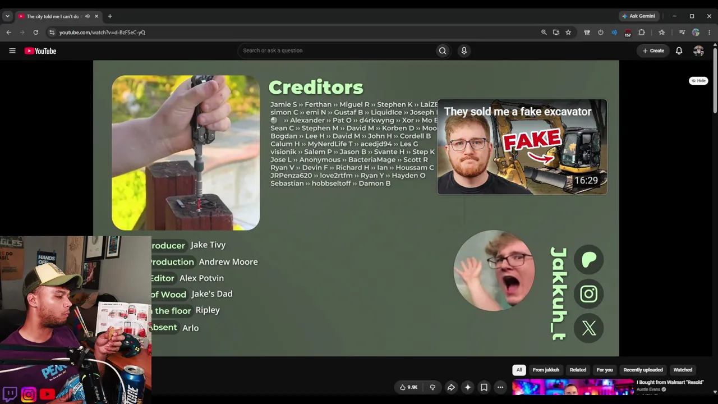Viewport: 718px width, 404px height.
Task: Open the YouTube account avatar menu
Action: click(x=698, y=50)
